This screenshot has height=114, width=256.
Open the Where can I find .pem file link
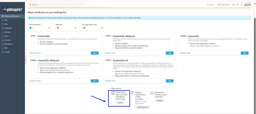(x=140, y=103)
